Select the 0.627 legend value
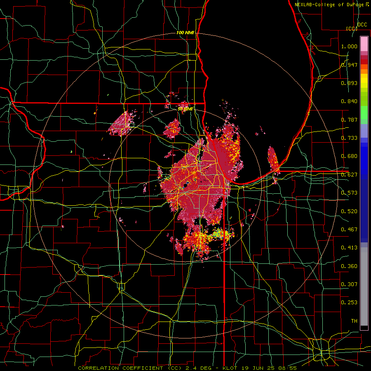Screen dimensions: 371x371 point(349,175)
